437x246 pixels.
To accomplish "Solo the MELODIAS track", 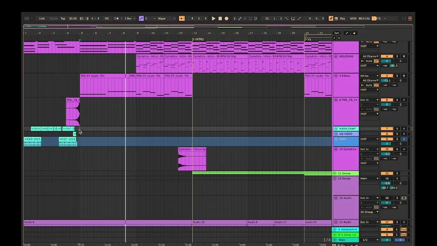I will [x=397, y=56].
